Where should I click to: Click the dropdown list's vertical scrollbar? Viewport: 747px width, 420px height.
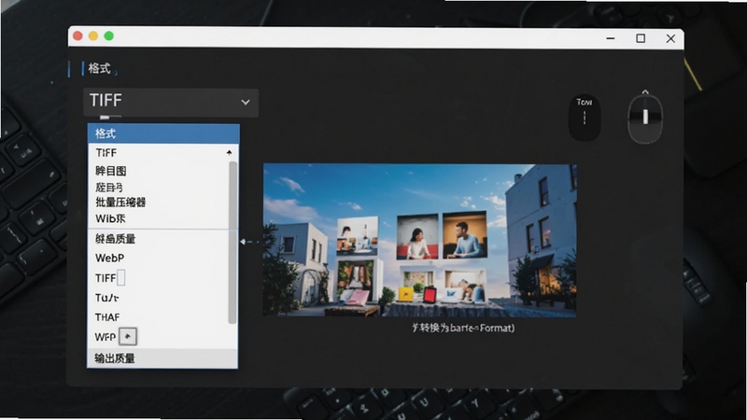click(233, 243)
